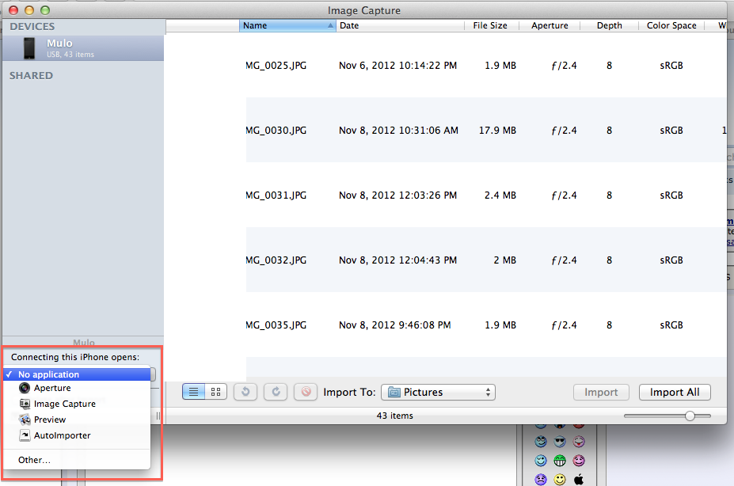Click the Import button
The width and height of the screenshot is (734, 486).
pyautogui.click(x=601, y=392)
